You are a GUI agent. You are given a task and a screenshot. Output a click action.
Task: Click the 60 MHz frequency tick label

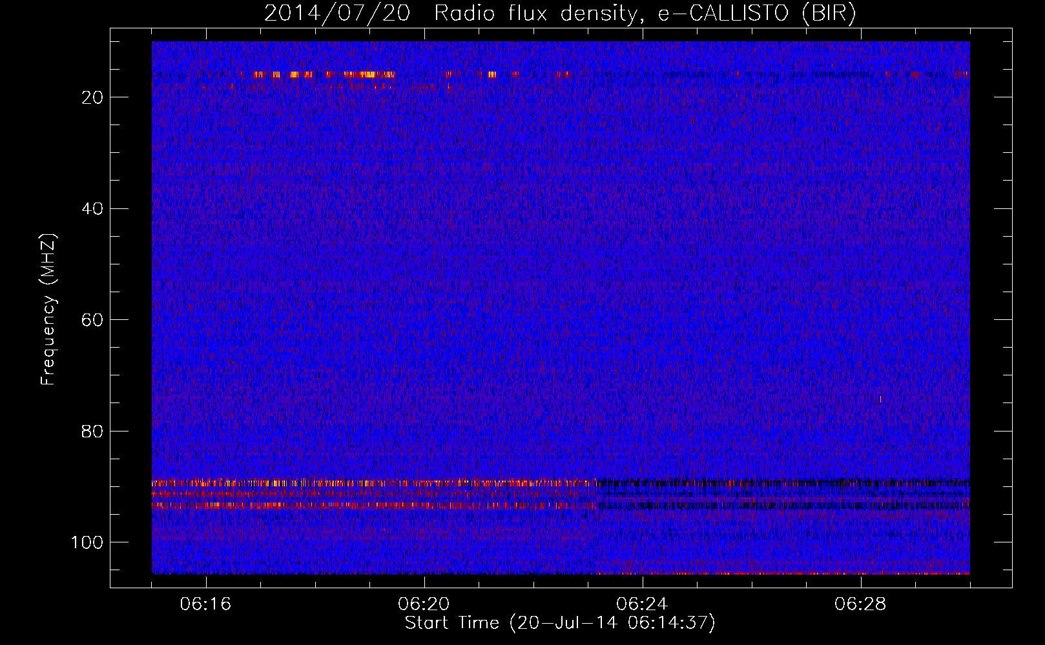(x=93, y=320)
